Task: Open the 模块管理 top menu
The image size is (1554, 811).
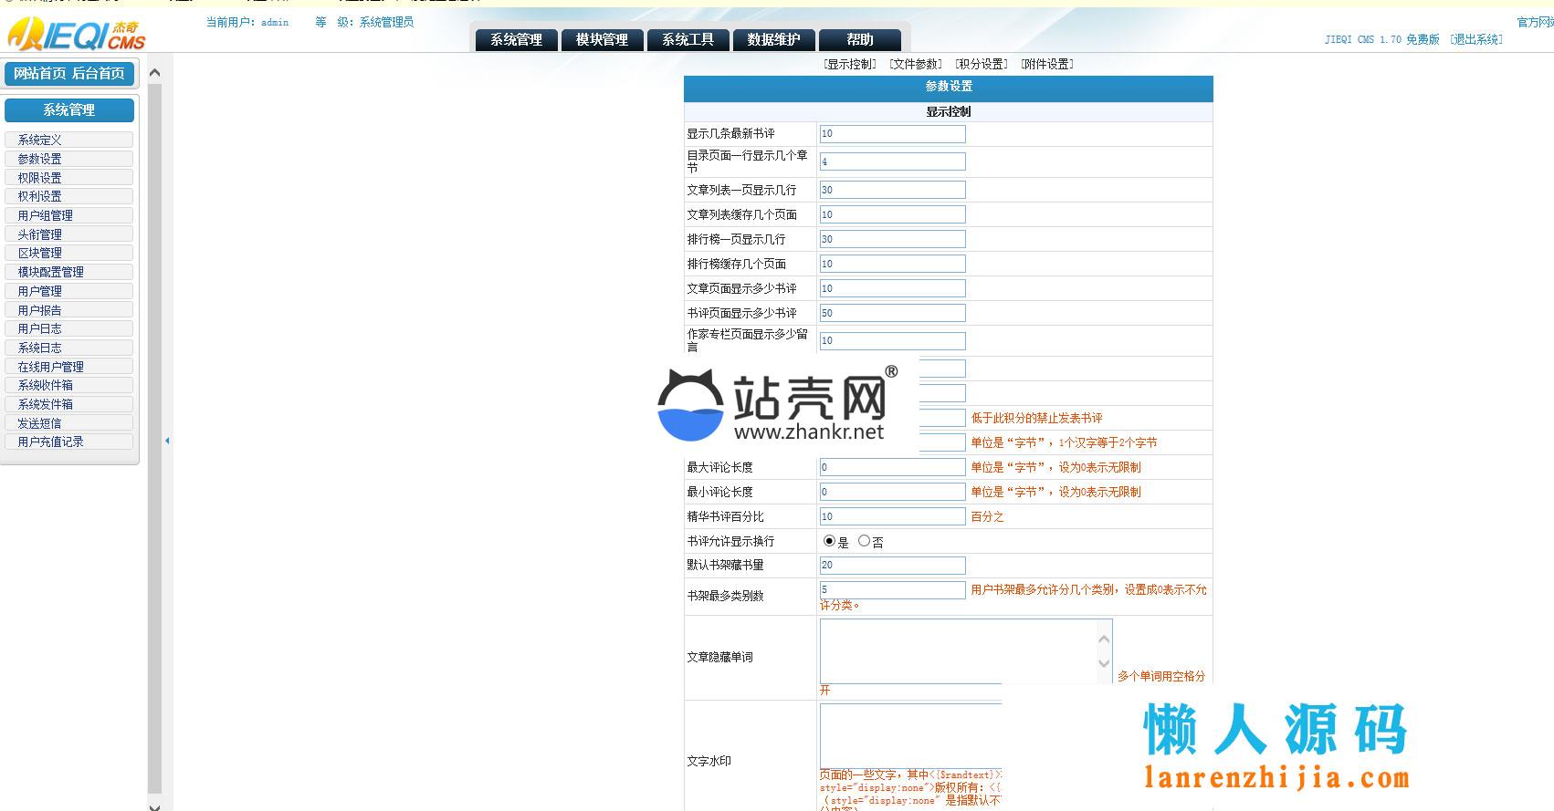Action: pos(602,40)
